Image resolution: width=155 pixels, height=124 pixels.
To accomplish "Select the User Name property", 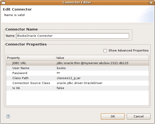I will point(21,68).
